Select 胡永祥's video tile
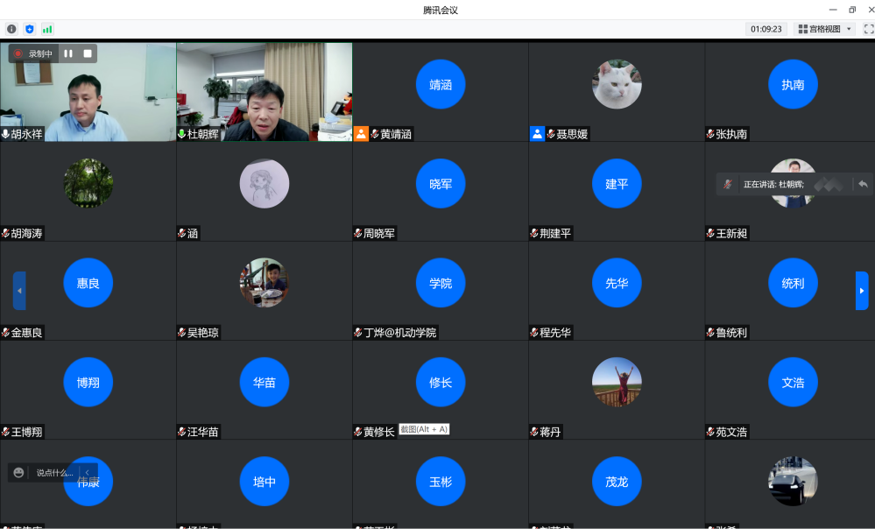Screen dimensions: 875x529 pos(88,92)
